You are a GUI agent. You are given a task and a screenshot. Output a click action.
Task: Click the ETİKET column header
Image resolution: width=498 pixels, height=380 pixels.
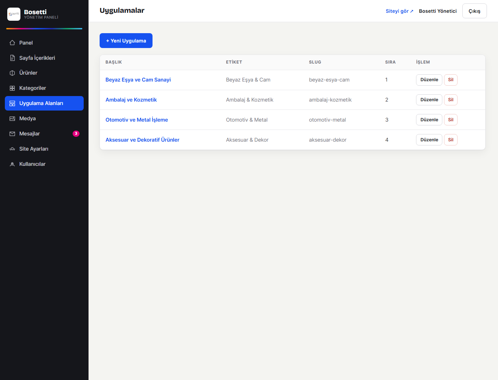234,62
